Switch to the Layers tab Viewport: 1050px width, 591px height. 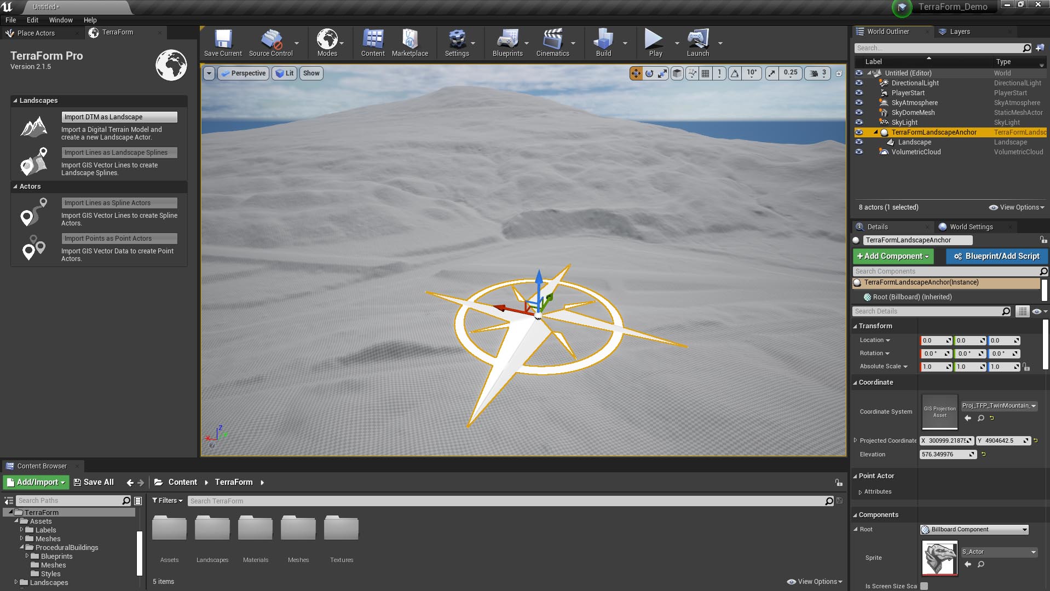pos(960,32)
